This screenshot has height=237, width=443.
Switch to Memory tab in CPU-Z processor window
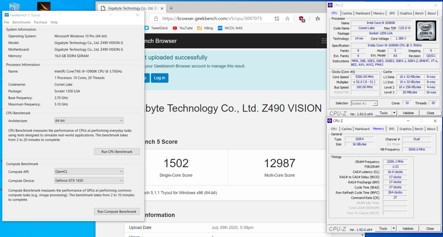[x=379, y=13]
